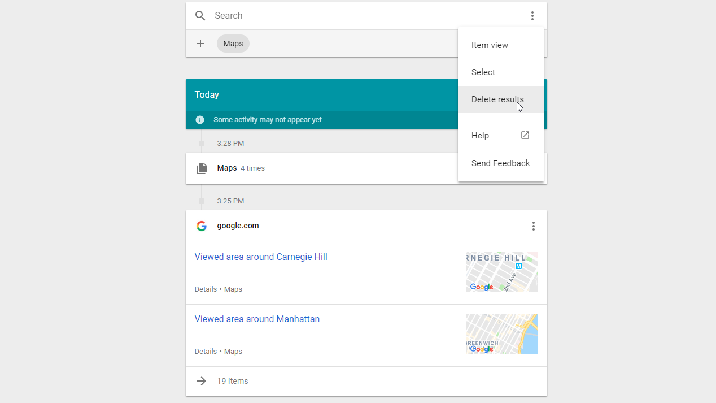Click the search magnifier icon
Viewport: 716px width, 403px height.
pos(200,15)
